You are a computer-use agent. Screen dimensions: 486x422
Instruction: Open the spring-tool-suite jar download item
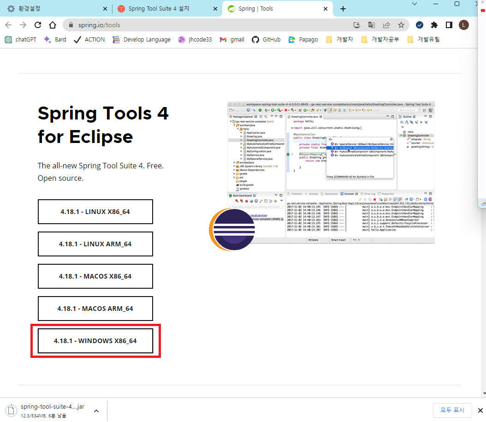(x=47, y=410)
